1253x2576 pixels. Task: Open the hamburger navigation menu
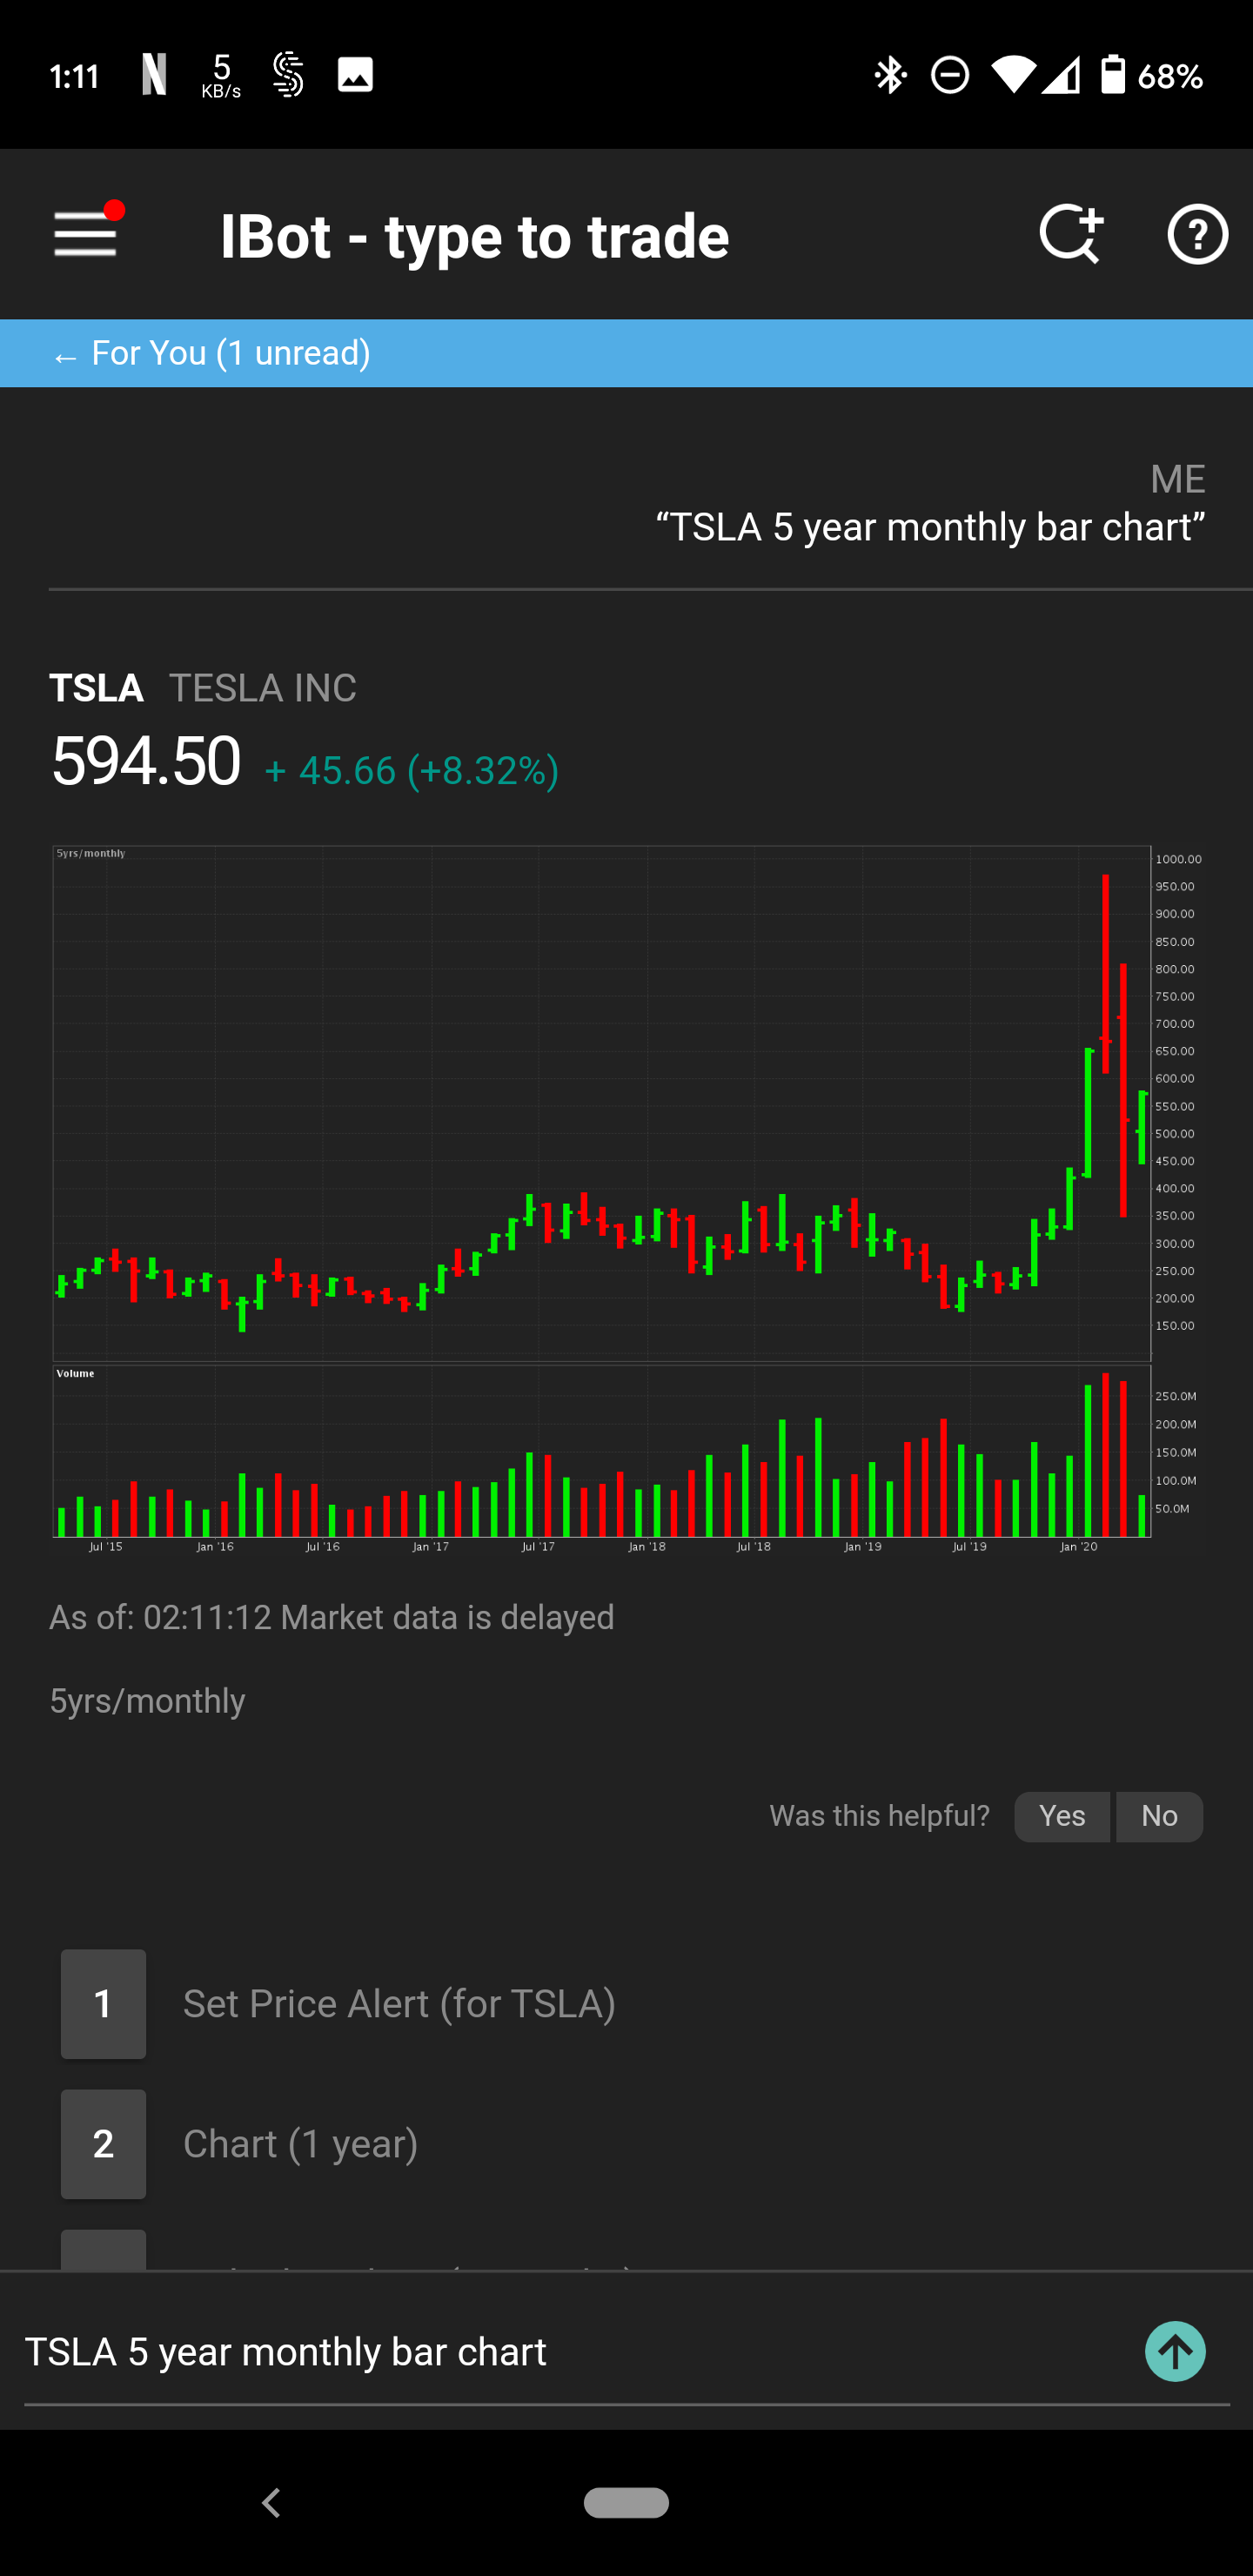coord(86,234)
